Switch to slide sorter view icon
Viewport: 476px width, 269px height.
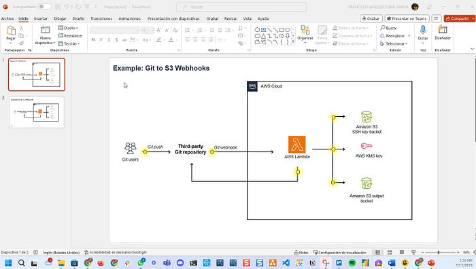point(390,252)
